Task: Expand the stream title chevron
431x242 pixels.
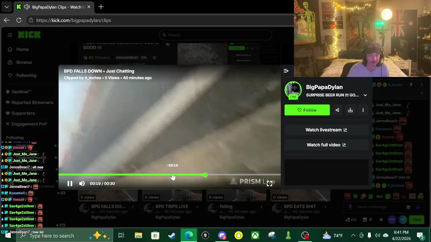Action: coord(365,95)
